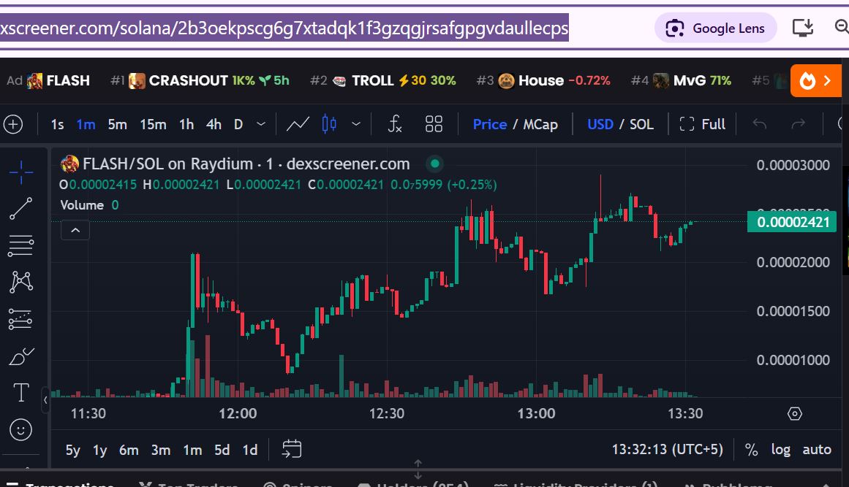849x487 pixels.
Task: Collapse the chart legend chevron
Action: (75, 230)
